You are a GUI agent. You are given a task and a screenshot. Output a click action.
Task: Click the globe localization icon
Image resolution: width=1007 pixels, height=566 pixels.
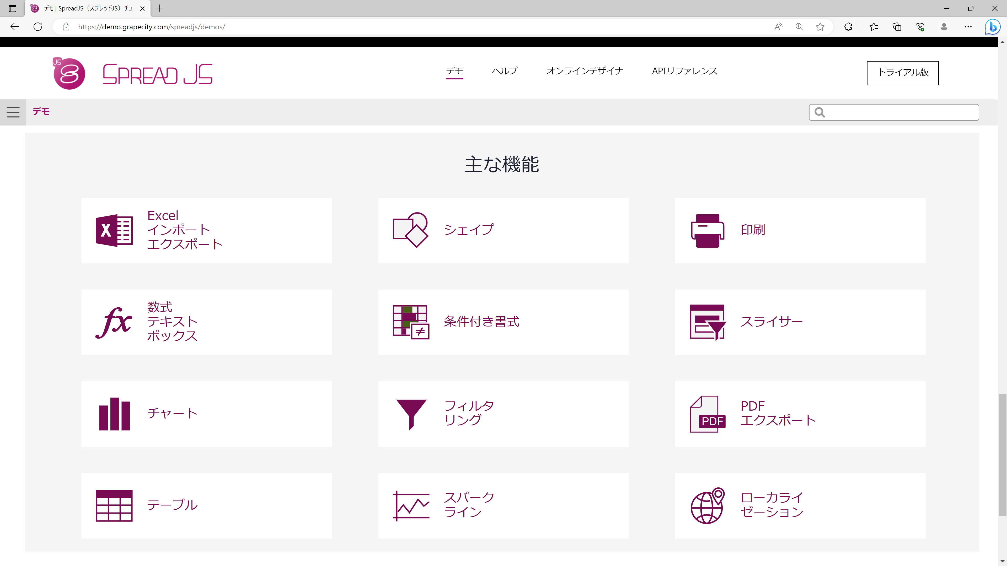[708, 506]
